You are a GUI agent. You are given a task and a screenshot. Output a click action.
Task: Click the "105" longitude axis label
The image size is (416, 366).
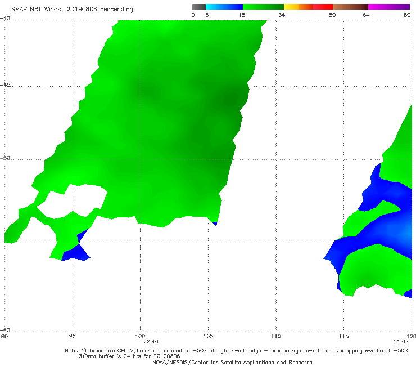[208, 336]
